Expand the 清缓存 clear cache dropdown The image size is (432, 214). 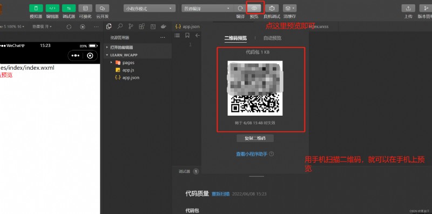pos(290,8)
